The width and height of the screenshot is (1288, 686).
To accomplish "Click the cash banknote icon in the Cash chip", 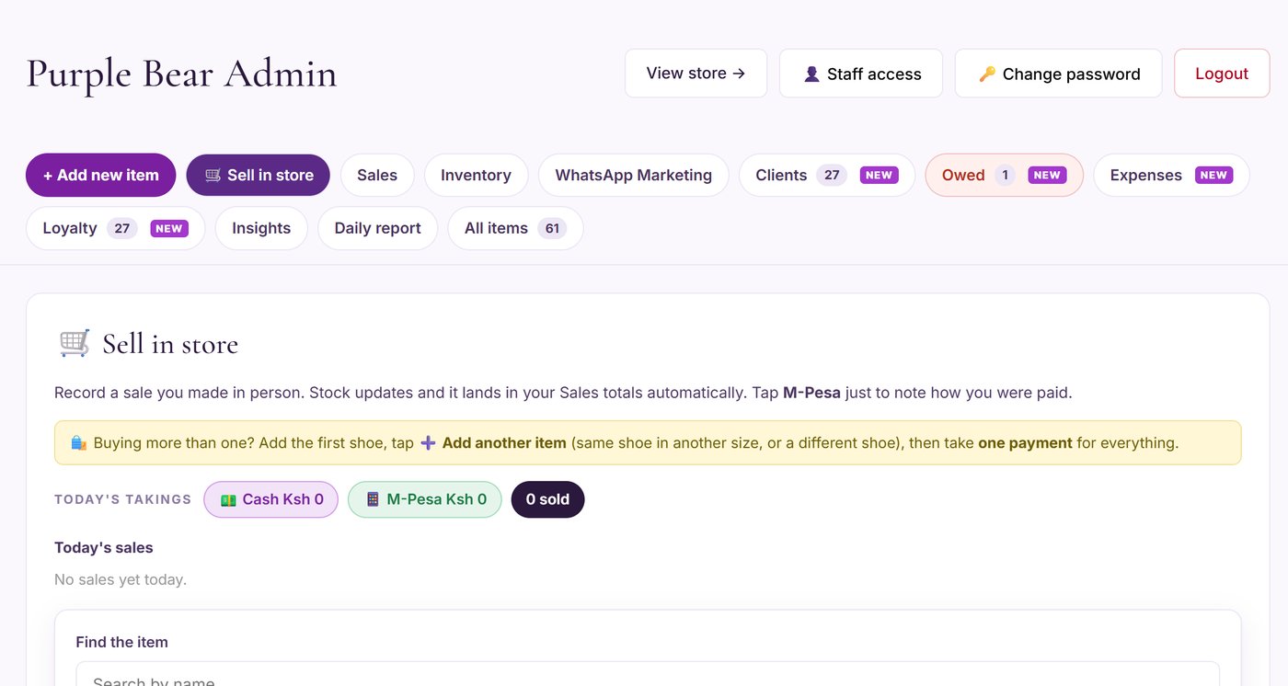I will [x=227, y=500].
